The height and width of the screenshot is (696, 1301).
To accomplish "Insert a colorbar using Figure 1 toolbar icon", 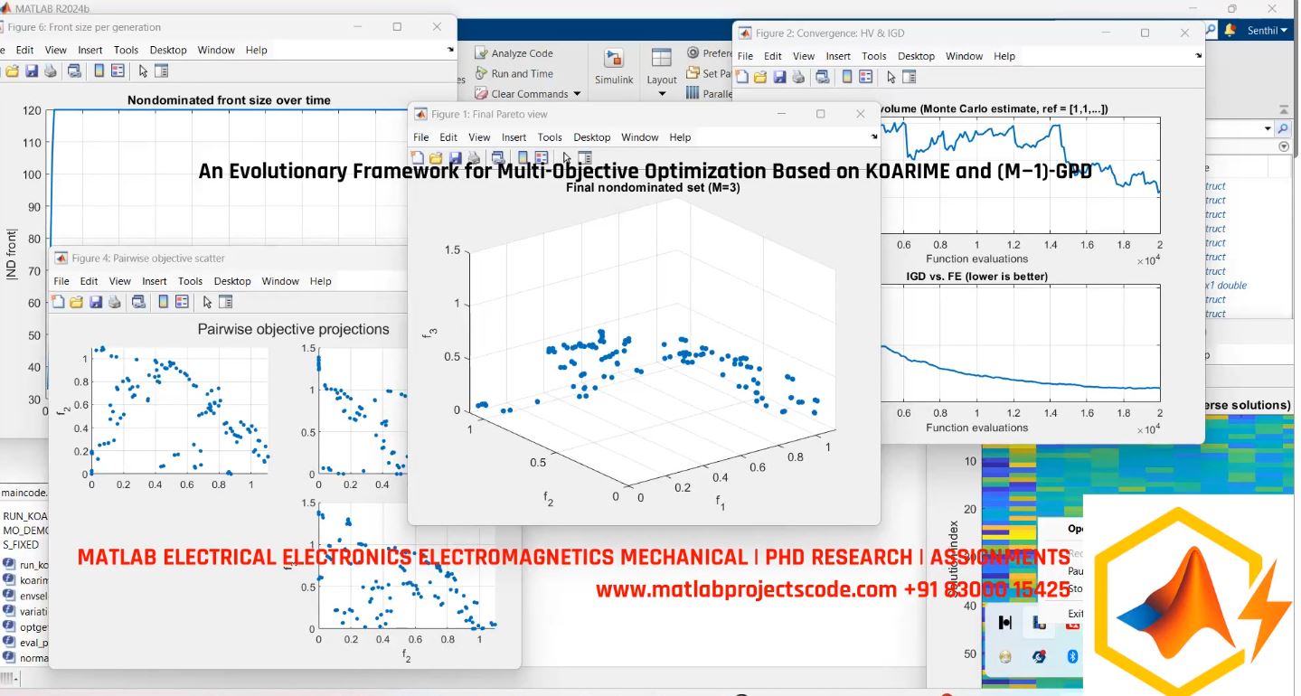I will pos(523,156).
